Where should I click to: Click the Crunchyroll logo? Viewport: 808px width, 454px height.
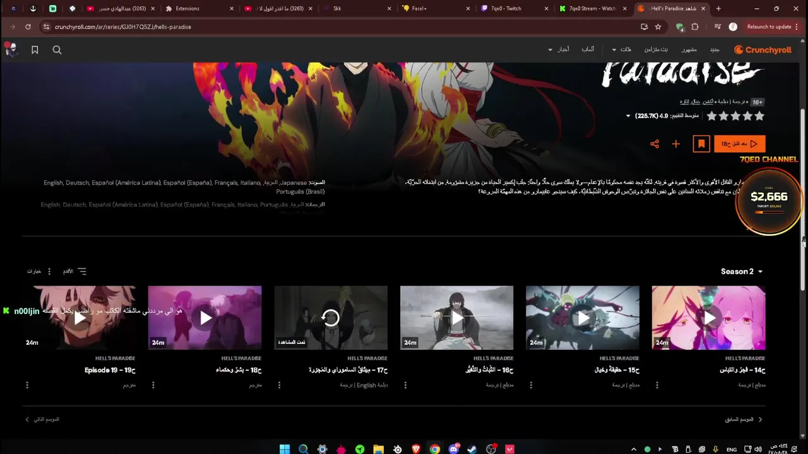point(763,50)
